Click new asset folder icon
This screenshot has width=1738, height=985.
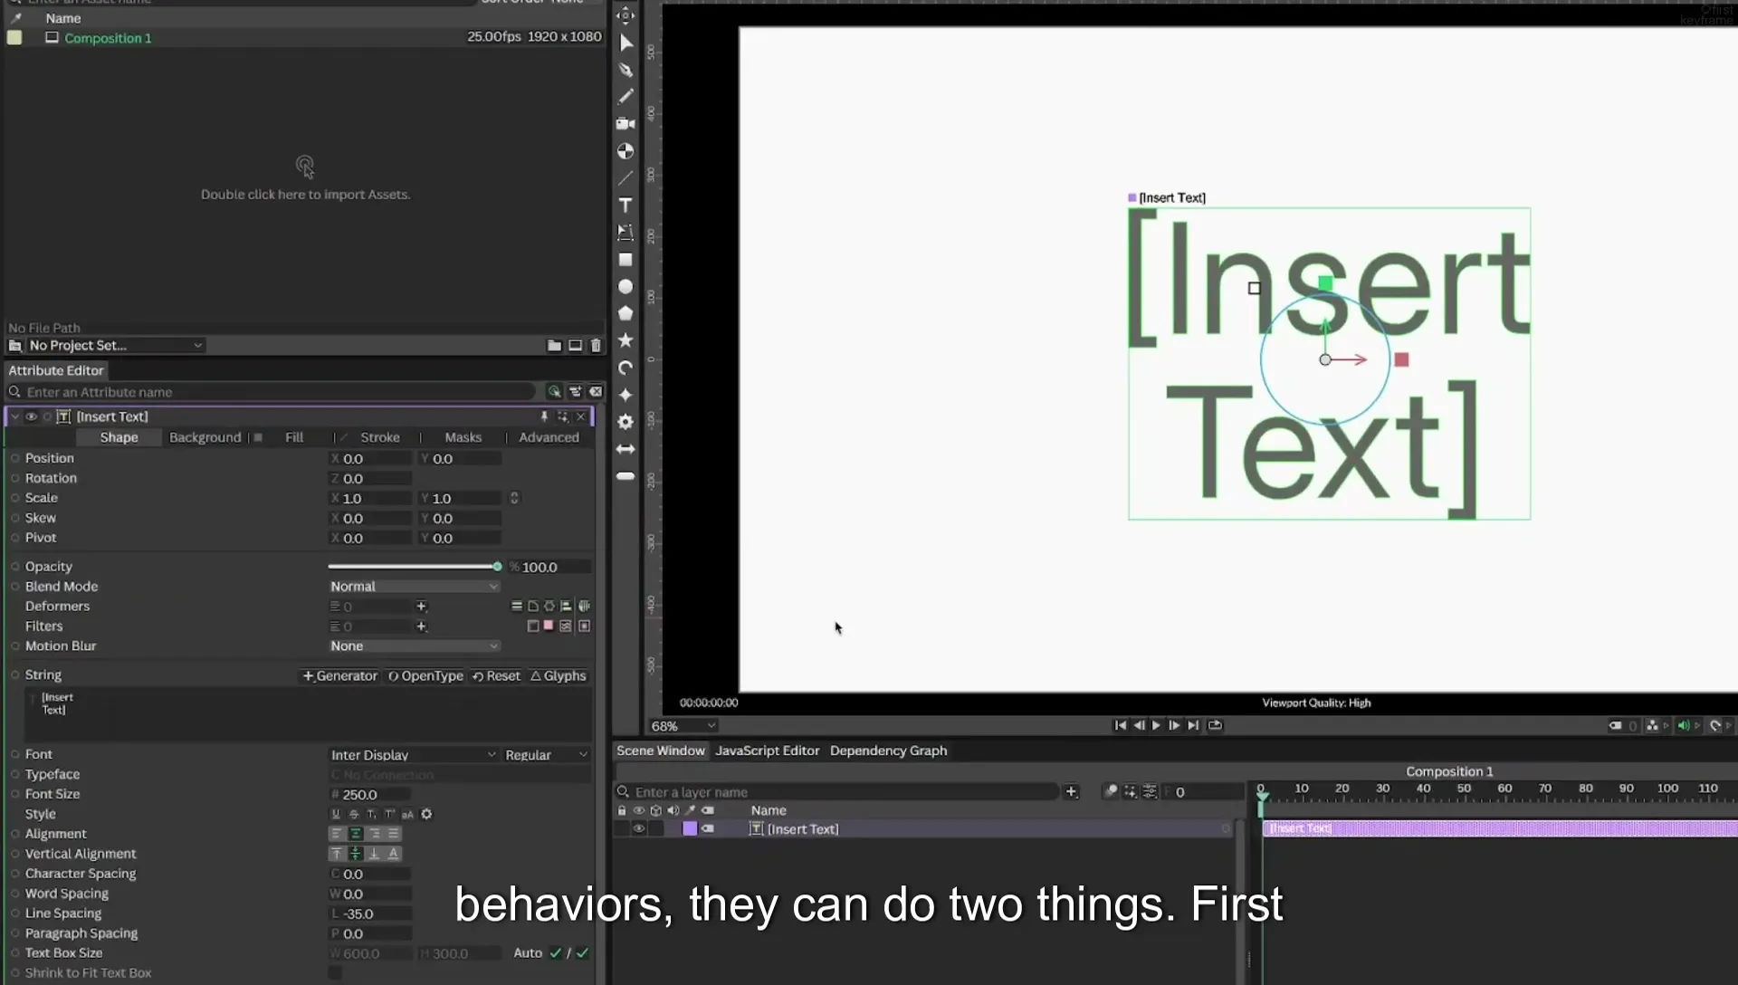pos(554,345)
